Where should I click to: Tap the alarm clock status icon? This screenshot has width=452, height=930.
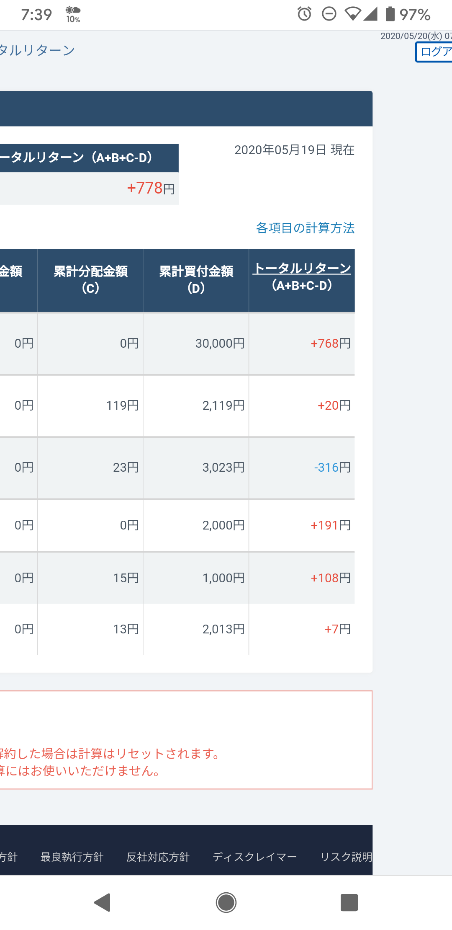[x=304, y=14]
